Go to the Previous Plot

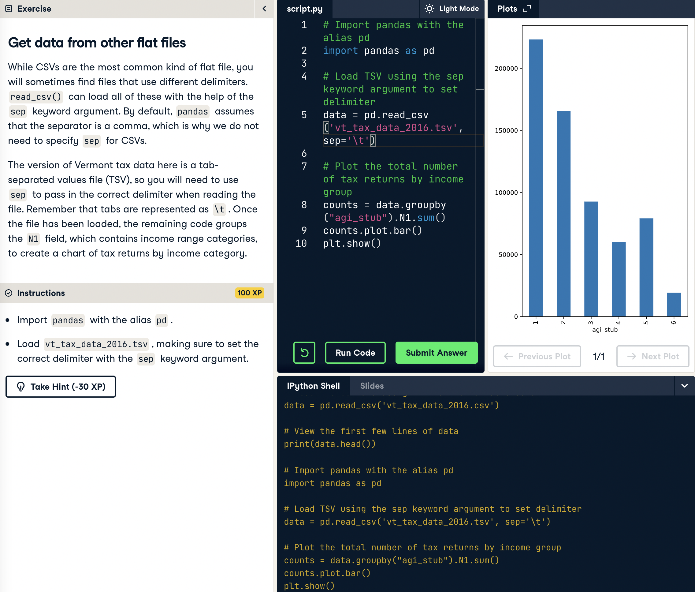click(537, 356)
